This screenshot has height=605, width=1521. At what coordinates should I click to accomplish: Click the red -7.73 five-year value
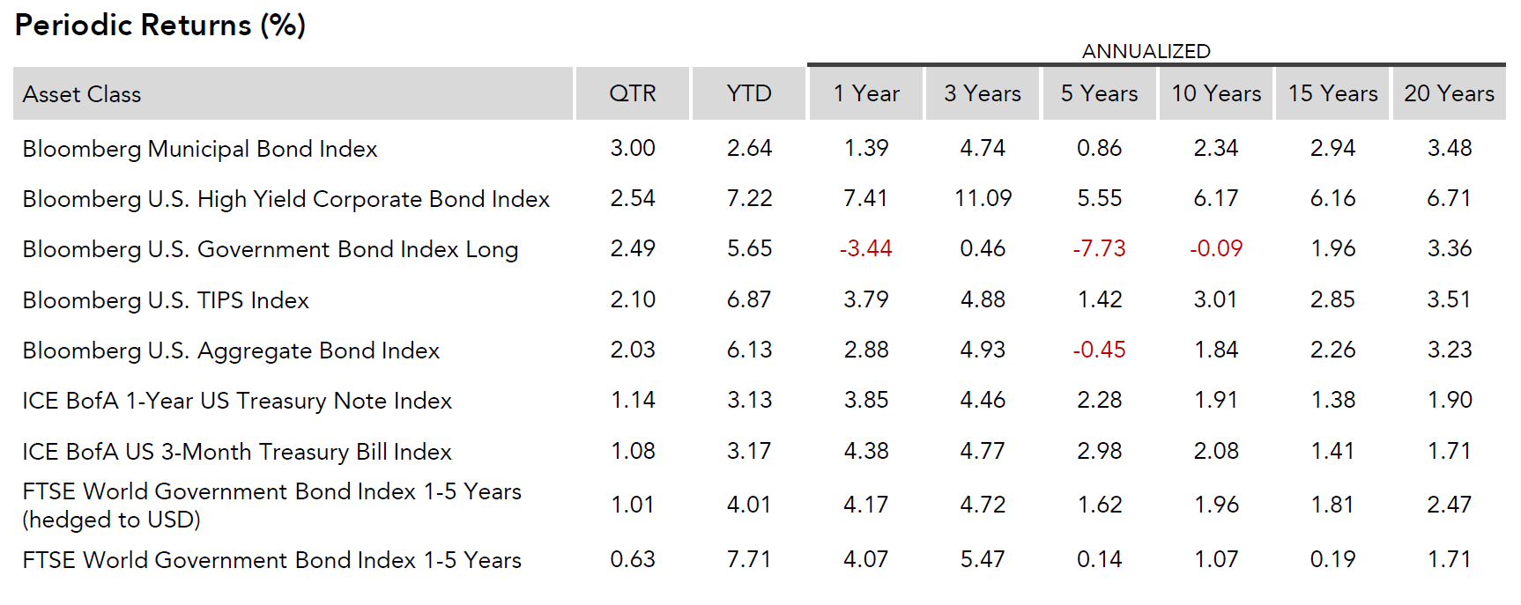click(1099, 248)
